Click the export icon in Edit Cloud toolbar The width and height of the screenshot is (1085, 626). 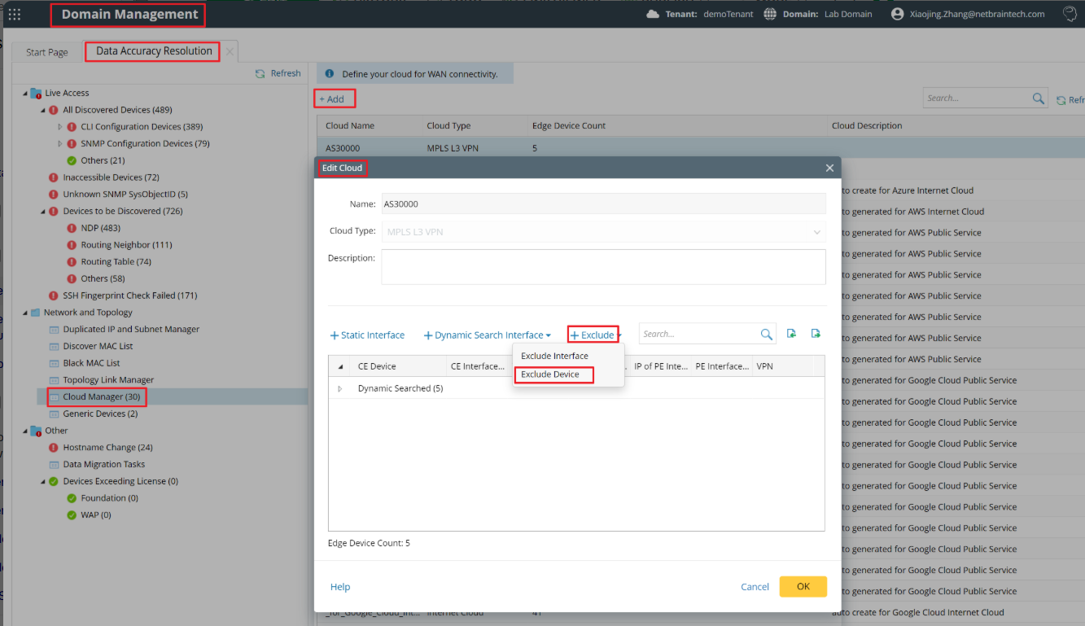(x=816, y=334)
